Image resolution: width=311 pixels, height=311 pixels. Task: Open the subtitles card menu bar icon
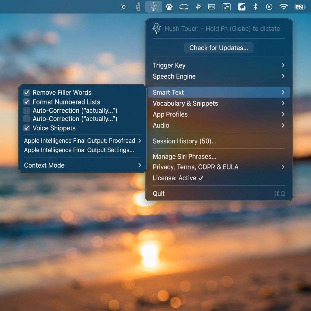211,6
